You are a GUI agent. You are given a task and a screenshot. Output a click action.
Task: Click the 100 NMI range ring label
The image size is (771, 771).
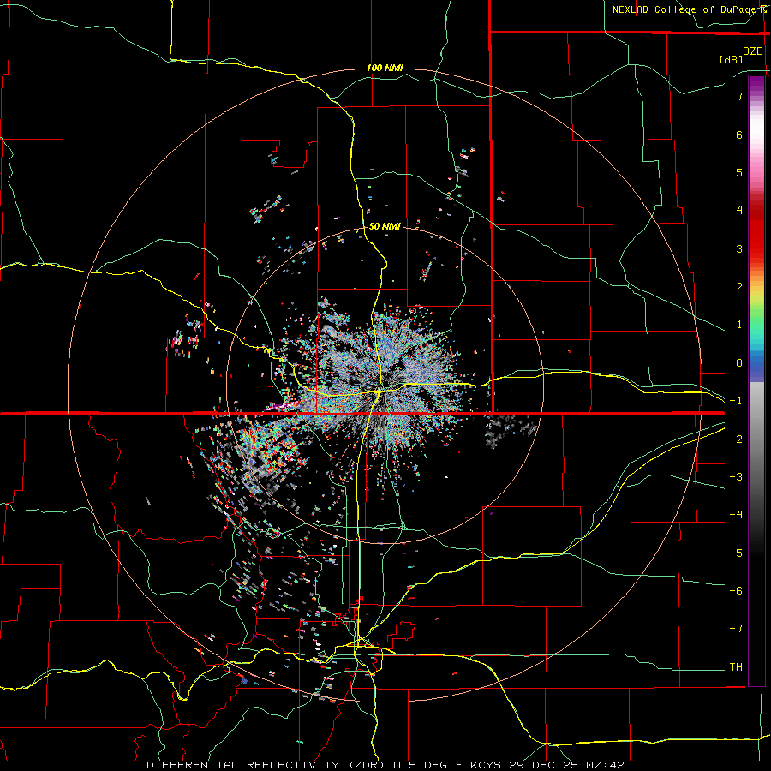[385, 68]
